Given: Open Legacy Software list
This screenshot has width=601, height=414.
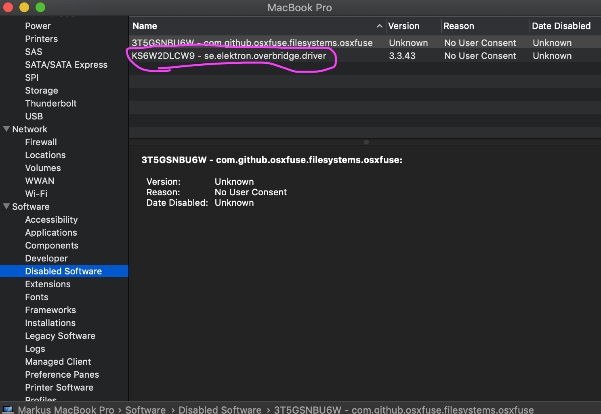Looking at the screenshot, I should (x=60, y=336).
